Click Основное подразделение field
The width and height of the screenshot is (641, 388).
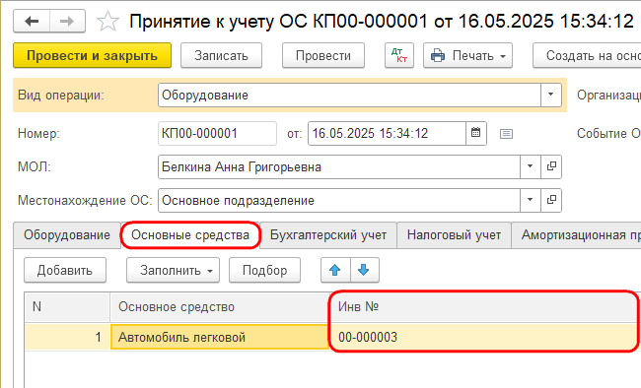tap(339, 200)
